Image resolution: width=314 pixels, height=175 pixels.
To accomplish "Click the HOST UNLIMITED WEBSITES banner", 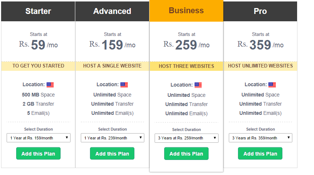I will tap(260, 66).
